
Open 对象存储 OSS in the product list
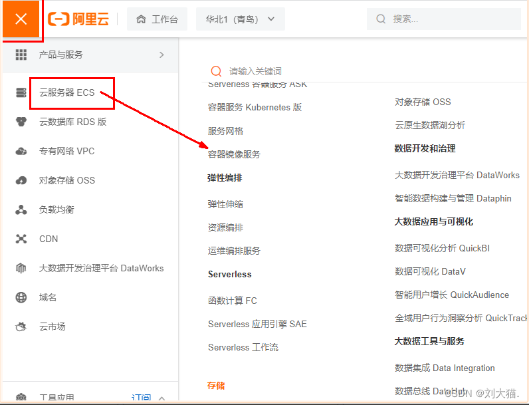coord(423,102)
